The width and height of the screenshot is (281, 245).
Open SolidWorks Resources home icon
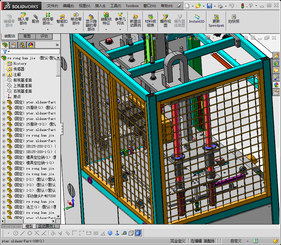click(x=276, y=56)
